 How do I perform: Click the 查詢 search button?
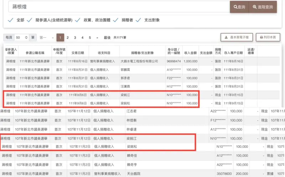(239, 7)
